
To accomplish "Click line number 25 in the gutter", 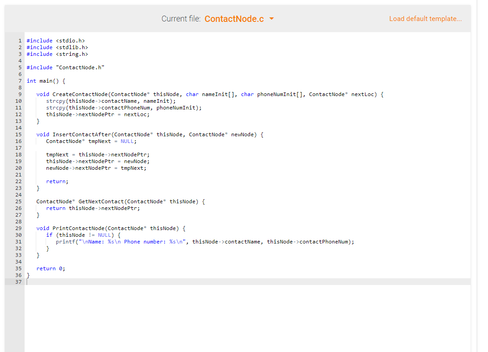I will click(x=18, y=201).
